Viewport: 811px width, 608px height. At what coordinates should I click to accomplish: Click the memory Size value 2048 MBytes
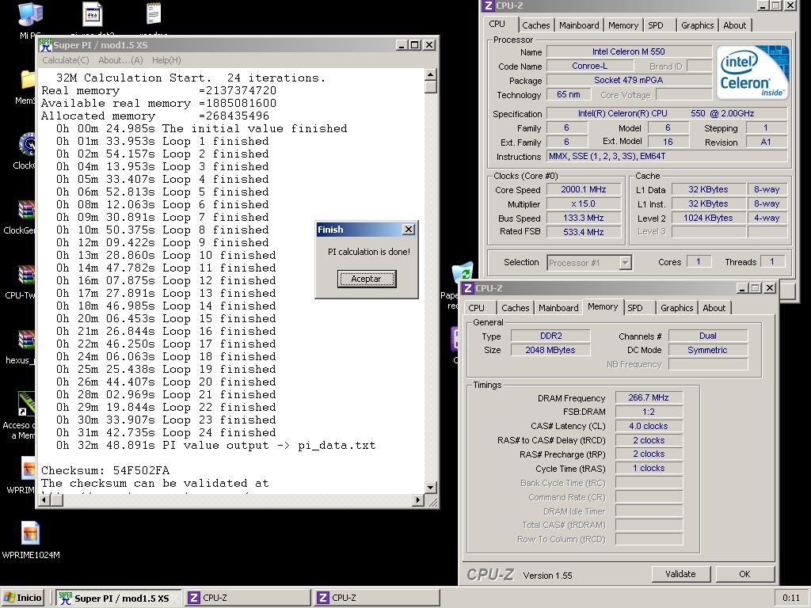(550, 350)
